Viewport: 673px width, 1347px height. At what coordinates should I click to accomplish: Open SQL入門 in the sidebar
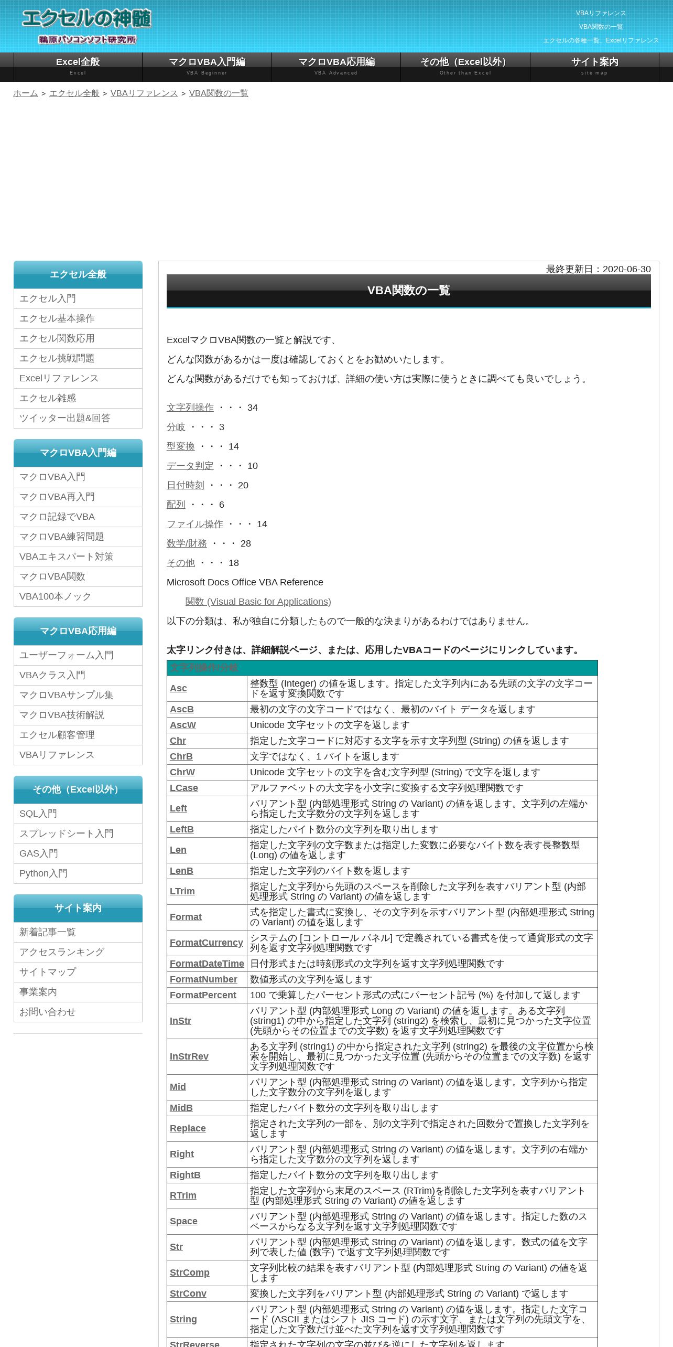pos(78,814)
